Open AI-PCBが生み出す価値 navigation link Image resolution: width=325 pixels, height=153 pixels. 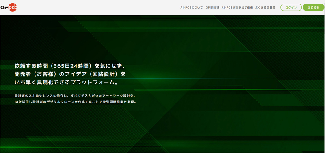pyautogui.click(x=237, y=7)
